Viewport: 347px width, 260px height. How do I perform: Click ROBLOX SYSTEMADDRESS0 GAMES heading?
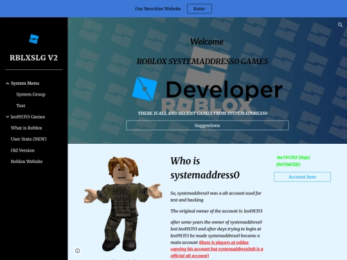coord(202,62)
